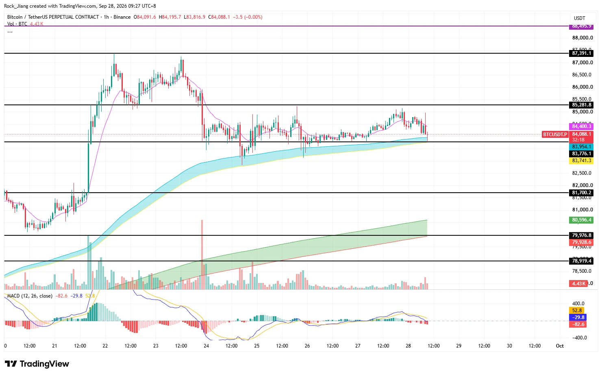This screenshot has height=376, width=602.
Task: Click the 81,000.0 tick on the price scale
Action: point(582,210)
